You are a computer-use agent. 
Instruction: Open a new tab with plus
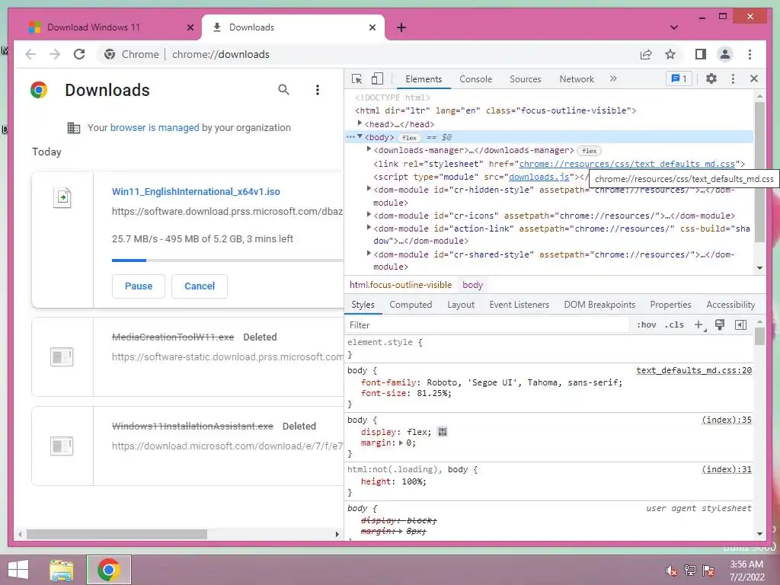click(x=401, y=27)
